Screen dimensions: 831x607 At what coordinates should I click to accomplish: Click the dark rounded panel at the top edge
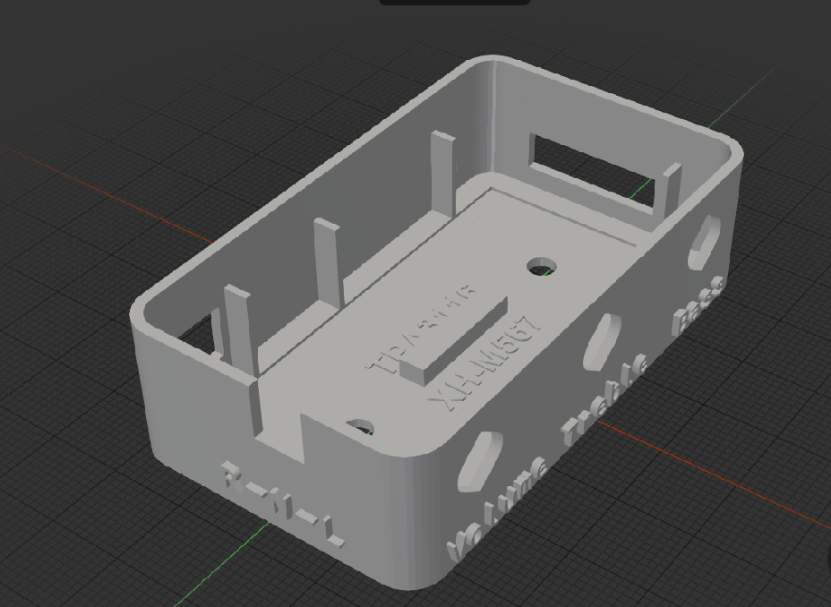coord(455,2)
